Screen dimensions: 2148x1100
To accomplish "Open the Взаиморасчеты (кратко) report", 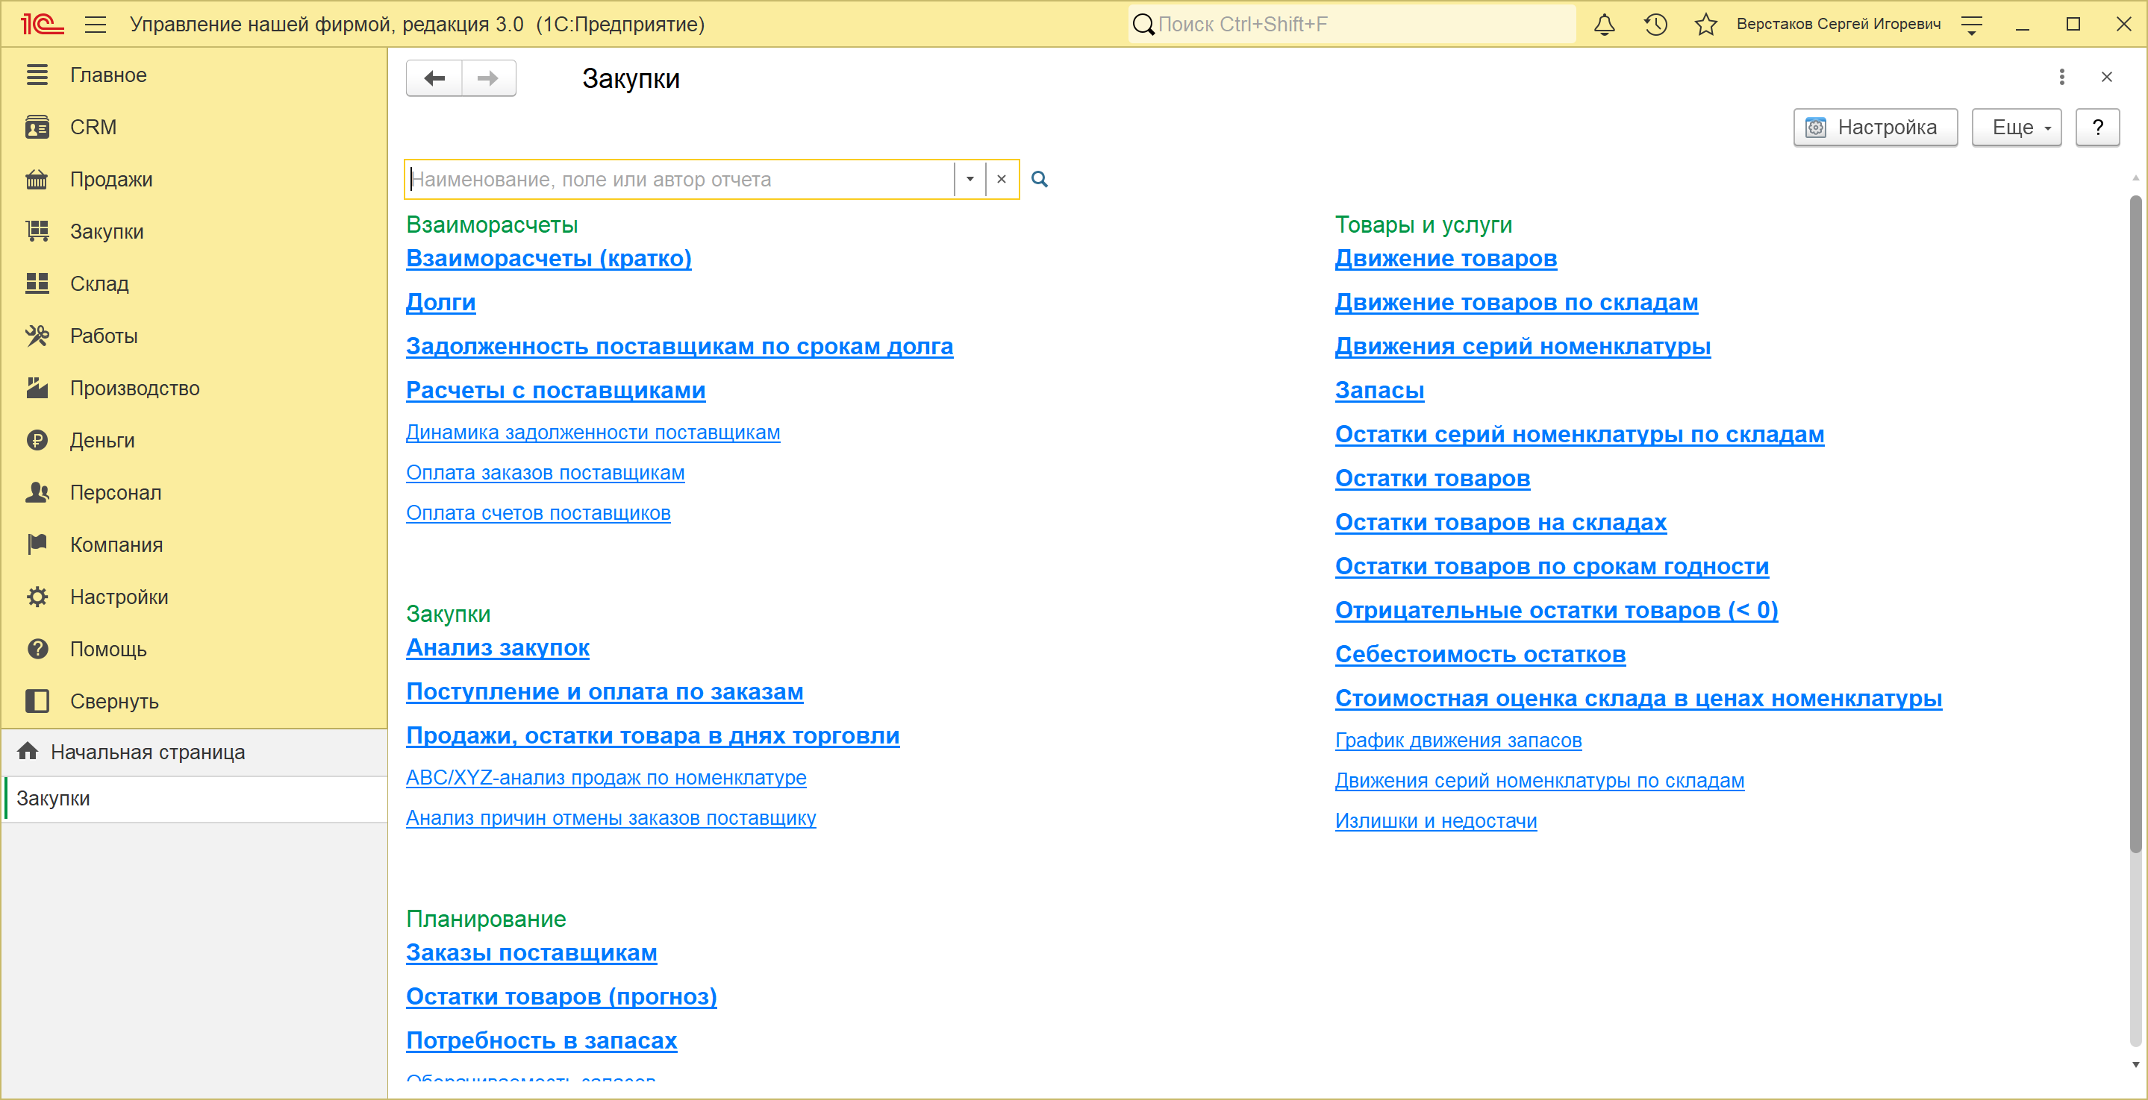I will pyautogui.click(x=549, y=258).
